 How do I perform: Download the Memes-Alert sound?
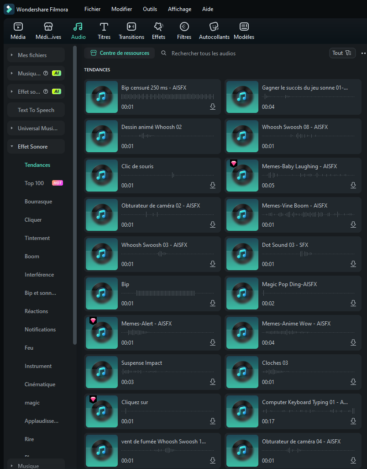213,343
